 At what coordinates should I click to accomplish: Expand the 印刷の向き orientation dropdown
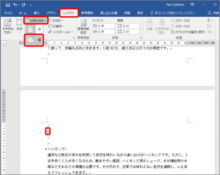36,21
